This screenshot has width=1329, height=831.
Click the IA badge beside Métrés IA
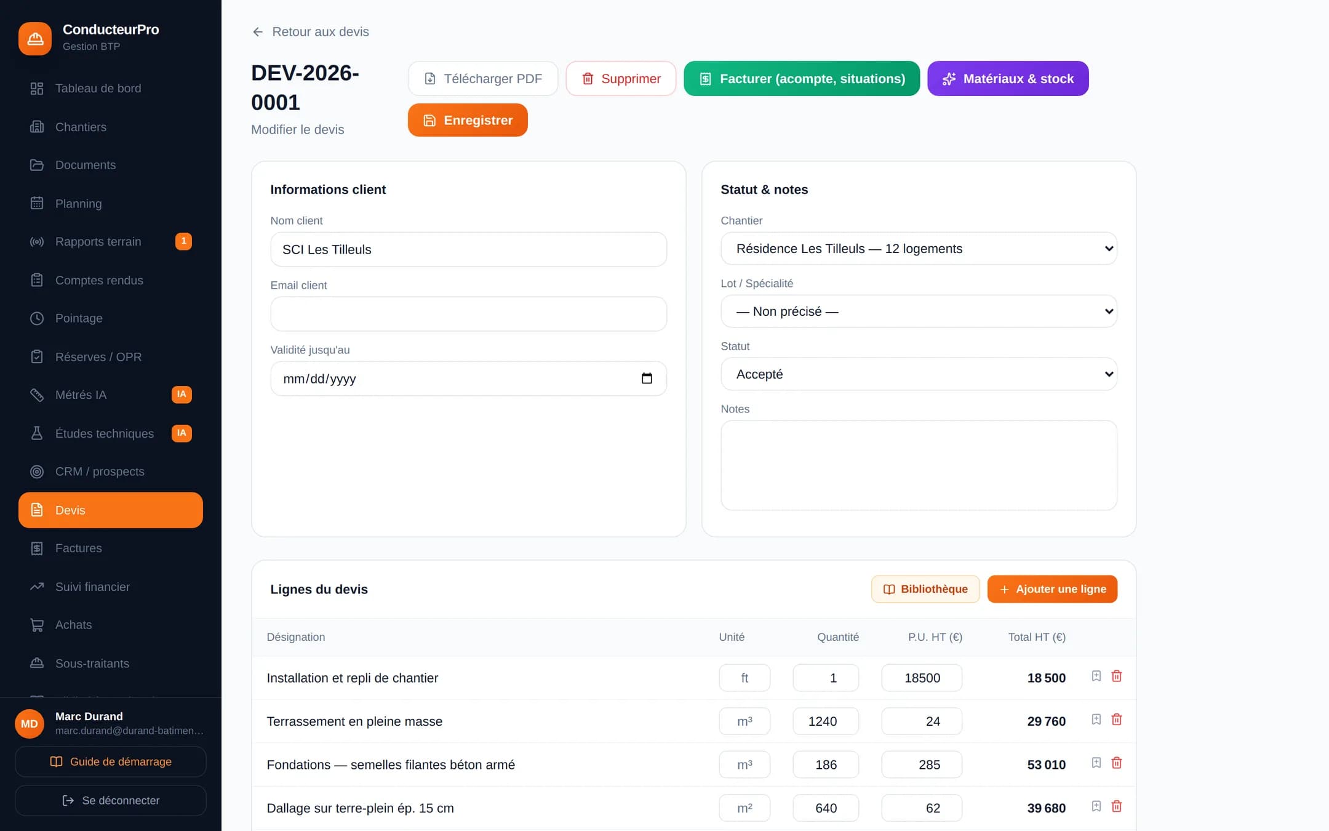[x=182, y=395]
